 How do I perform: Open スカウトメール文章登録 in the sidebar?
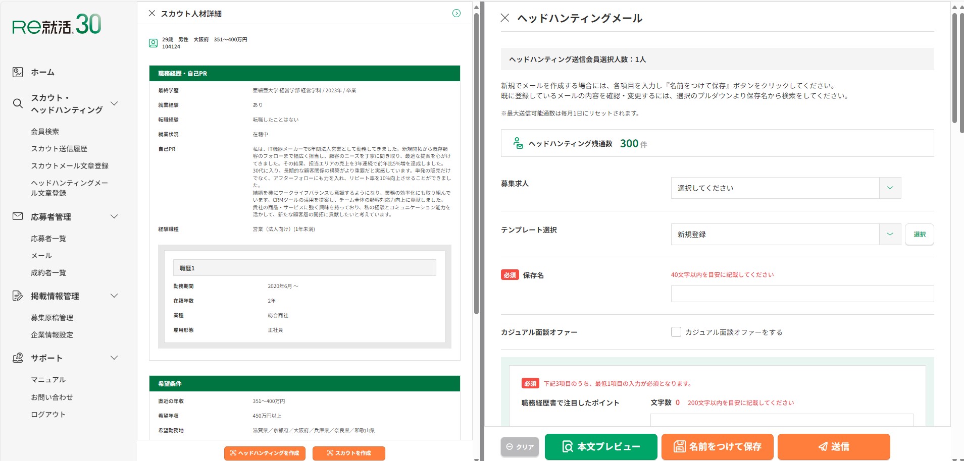coord(70,165)
